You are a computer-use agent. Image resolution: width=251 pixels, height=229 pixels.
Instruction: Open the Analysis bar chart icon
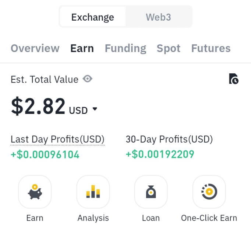coord(93,192)
